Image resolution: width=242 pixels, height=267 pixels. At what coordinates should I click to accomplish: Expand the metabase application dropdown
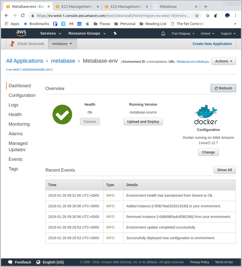click(x=62, y=43)
